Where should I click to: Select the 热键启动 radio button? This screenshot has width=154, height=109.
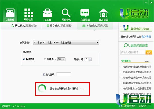[45, 59]
